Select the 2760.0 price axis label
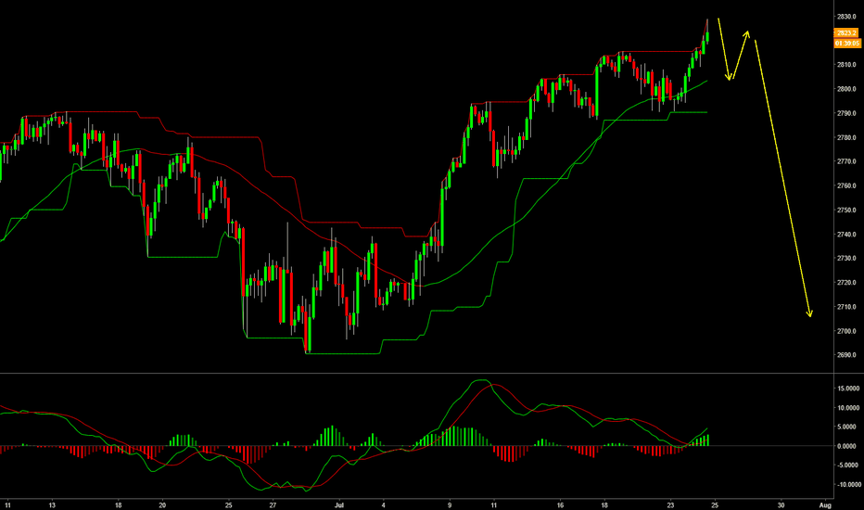864x510 pixels. point(846,185)
